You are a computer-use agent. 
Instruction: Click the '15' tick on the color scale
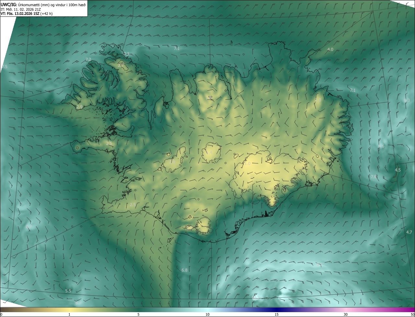pyautogui.click(x=277, y=314)
